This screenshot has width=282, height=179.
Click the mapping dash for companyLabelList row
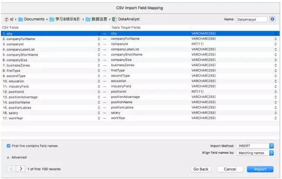[x=104, y=50]
